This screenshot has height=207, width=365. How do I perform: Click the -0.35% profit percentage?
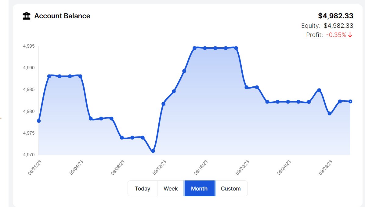[x=336, y=35]
